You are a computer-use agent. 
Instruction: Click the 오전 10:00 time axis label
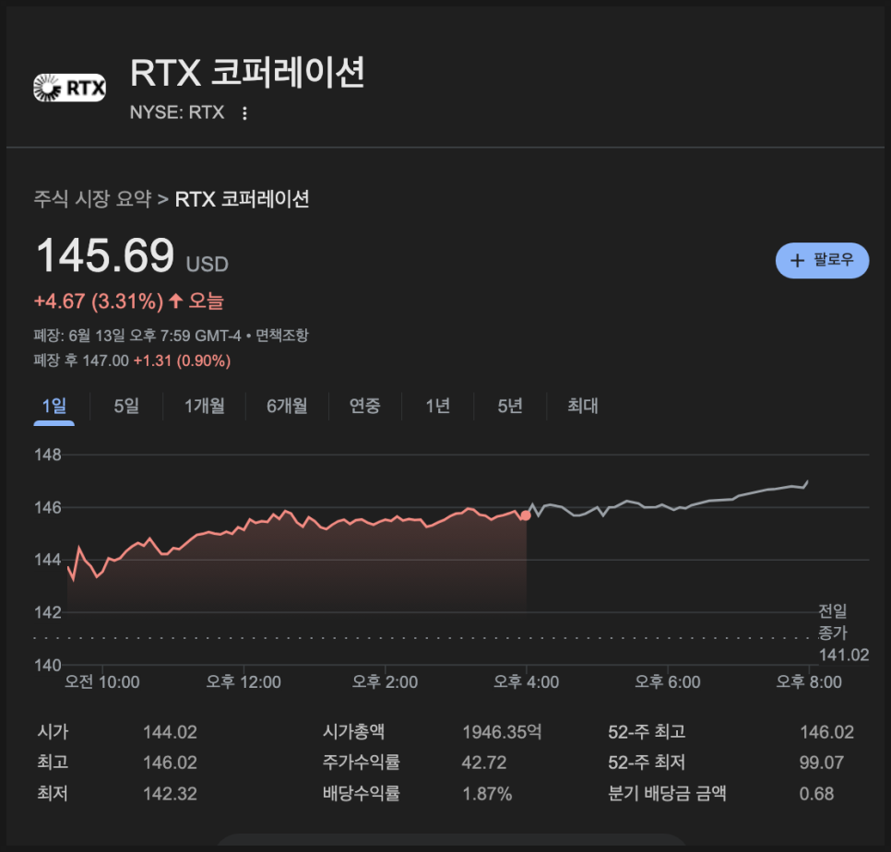tap(101, 681)
